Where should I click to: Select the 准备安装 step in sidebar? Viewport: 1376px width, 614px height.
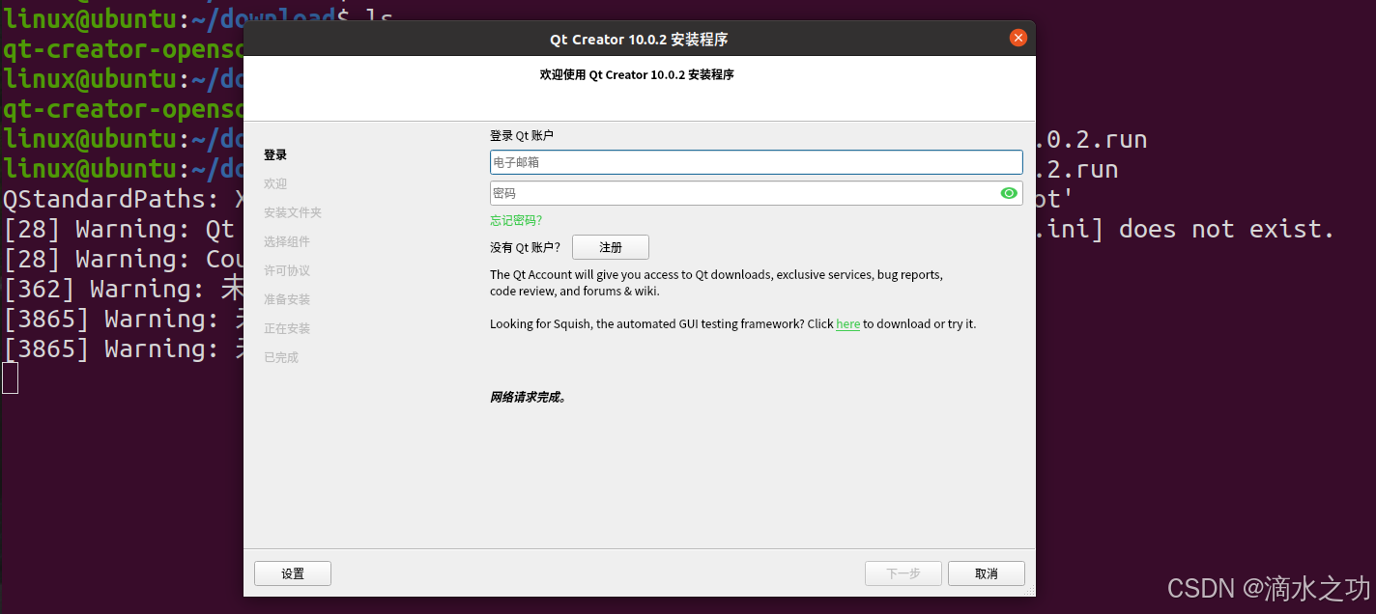click(x=287, y=299)
